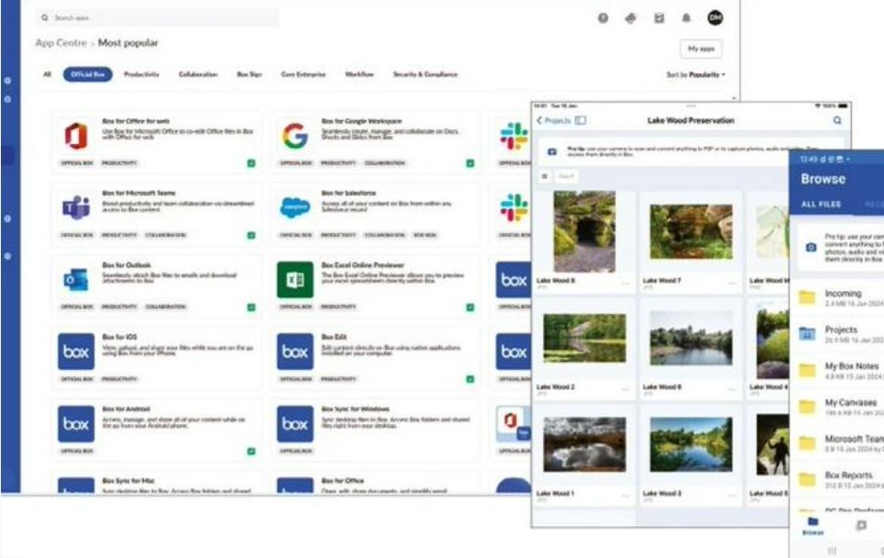
Task: Toggle green check on Box for Outlook
Action: click(x=251, y=307)
